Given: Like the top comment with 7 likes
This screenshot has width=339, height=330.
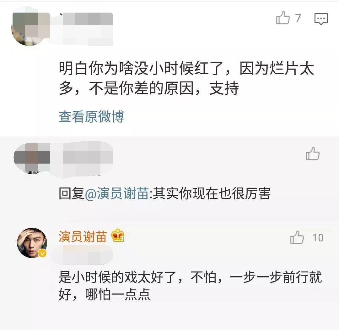Looking at the screenshot, I should pos(283,18).
